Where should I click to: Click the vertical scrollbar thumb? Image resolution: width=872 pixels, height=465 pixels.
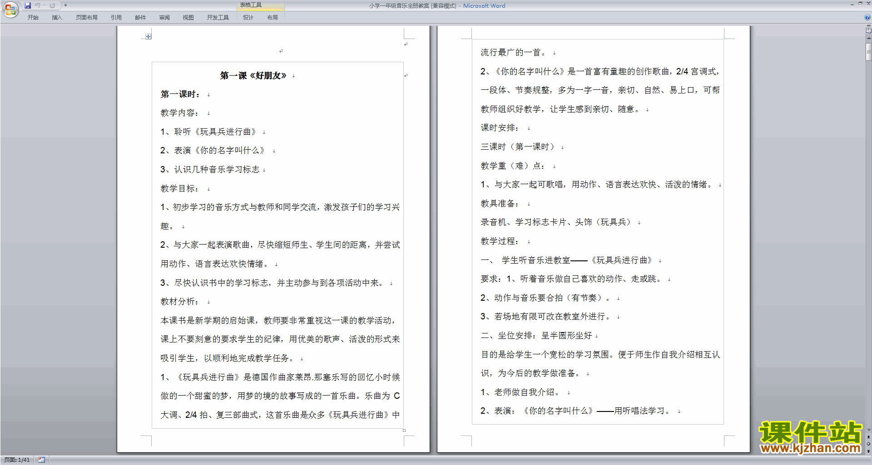[x=868, y=52]
